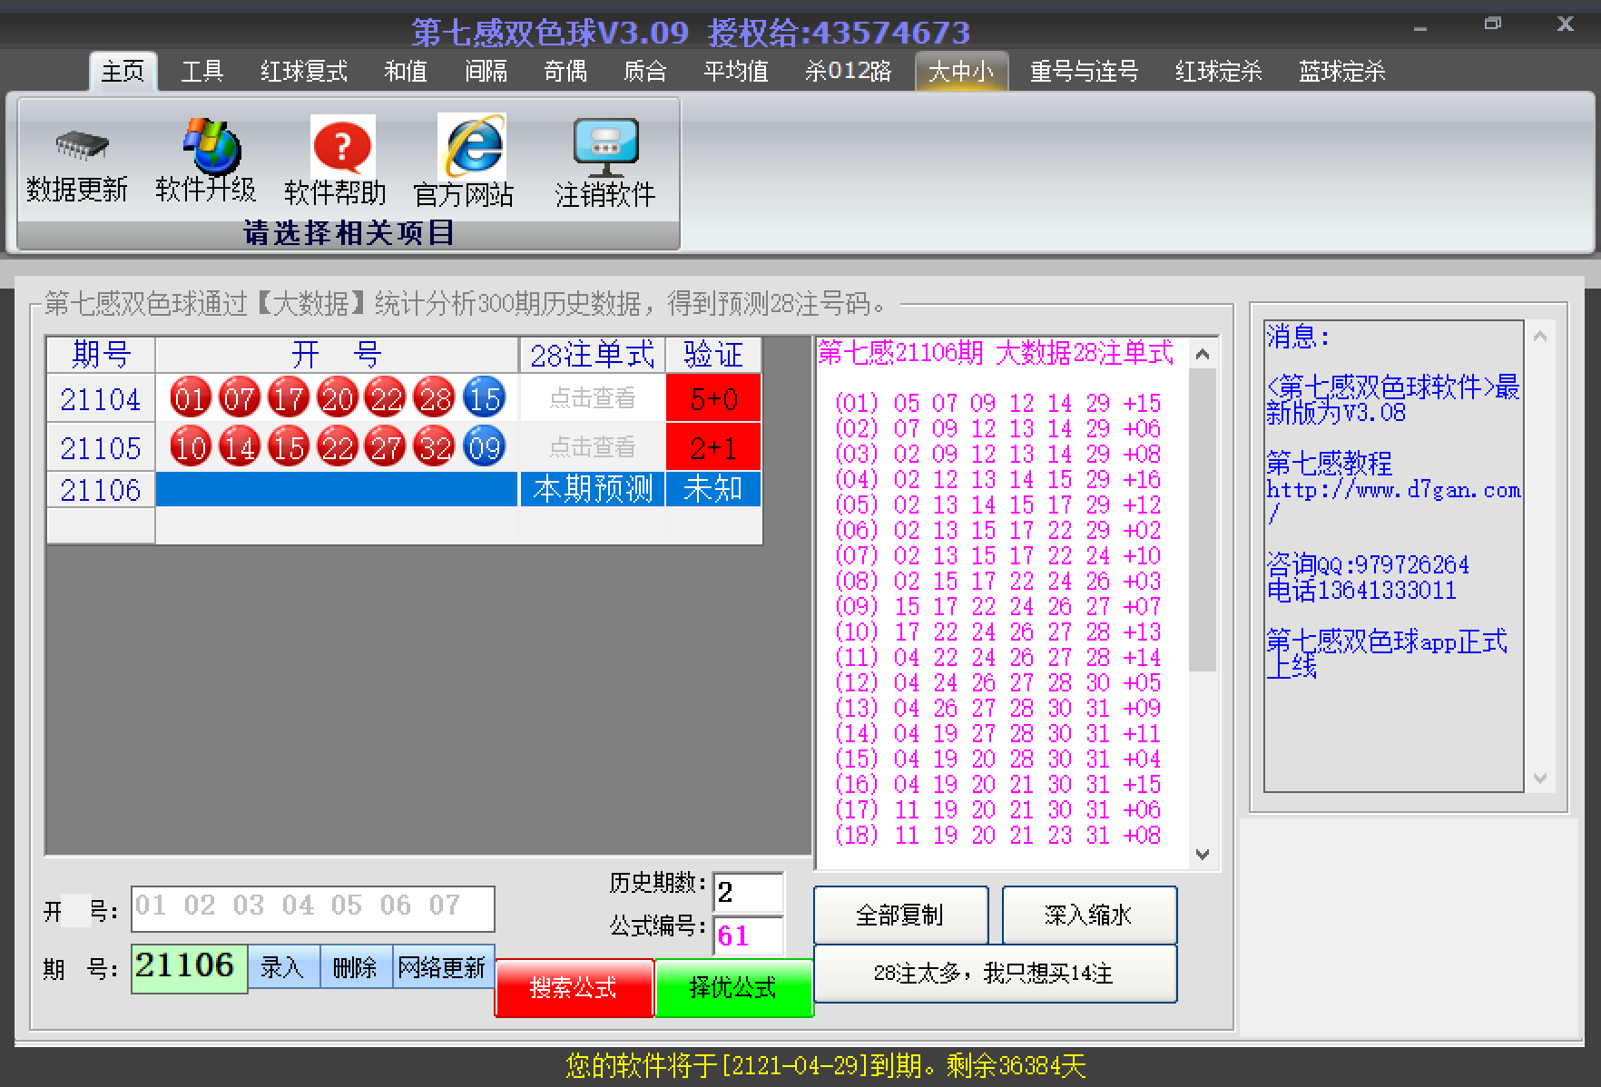Image resolution: width=1601 pixels, height=1087 pixels.
Task: Click the 注销软件 monitor icon
Action: 605,147
